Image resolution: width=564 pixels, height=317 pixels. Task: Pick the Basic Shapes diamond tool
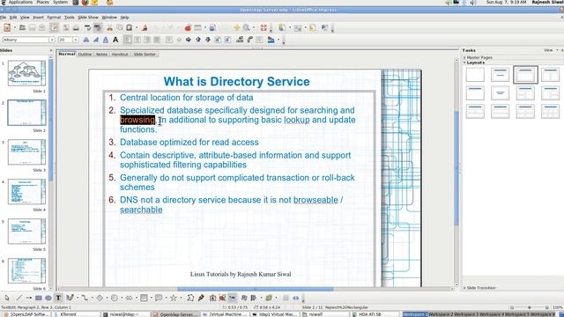100,298
